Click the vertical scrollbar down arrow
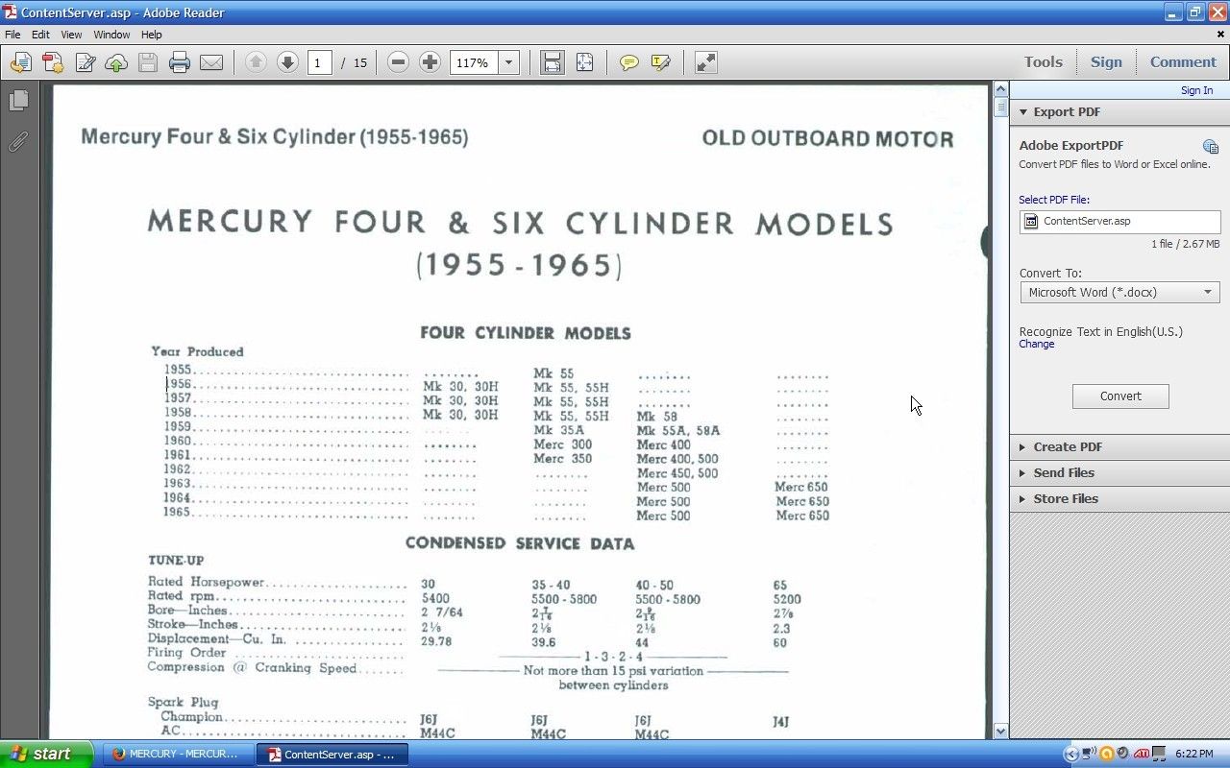 (x=1000, y=732)
